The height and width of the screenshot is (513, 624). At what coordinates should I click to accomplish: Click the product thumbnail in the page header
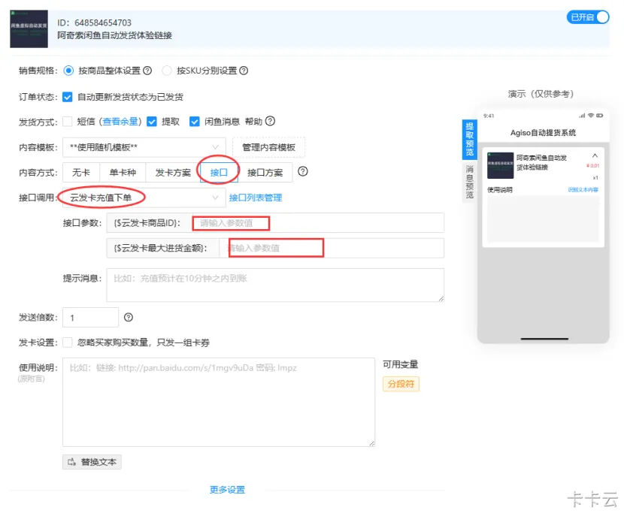pyautogui.click(x=28, y=29)
